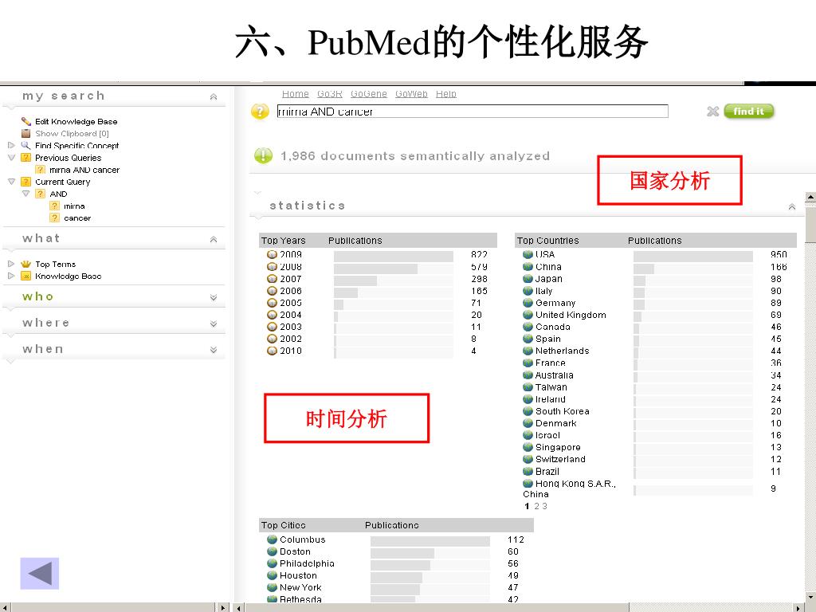Click the globe icon next to USA
816x612 pixels.
528,255
